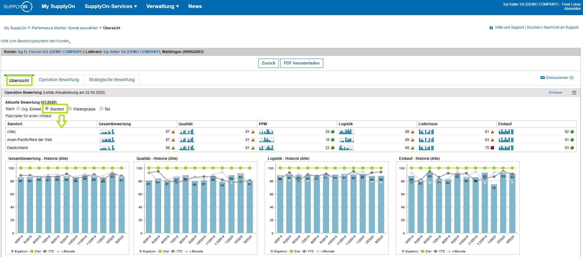The image size is (583, 257).
Task: Click the Liefertreue column header
Action: (x=428, y=124)
